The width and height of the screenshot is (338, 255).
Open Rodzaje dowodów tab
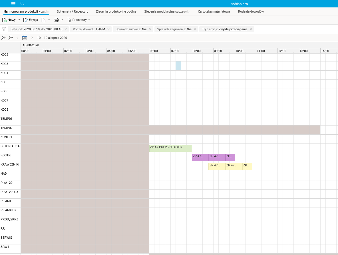251,11
